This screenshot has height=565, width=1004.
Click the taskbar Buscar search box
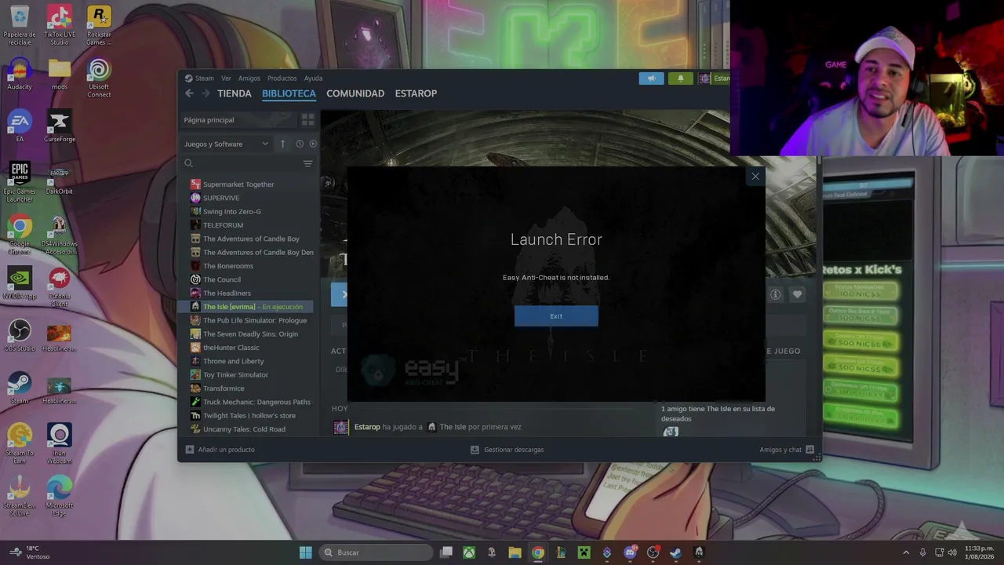[x=376, y=552]
